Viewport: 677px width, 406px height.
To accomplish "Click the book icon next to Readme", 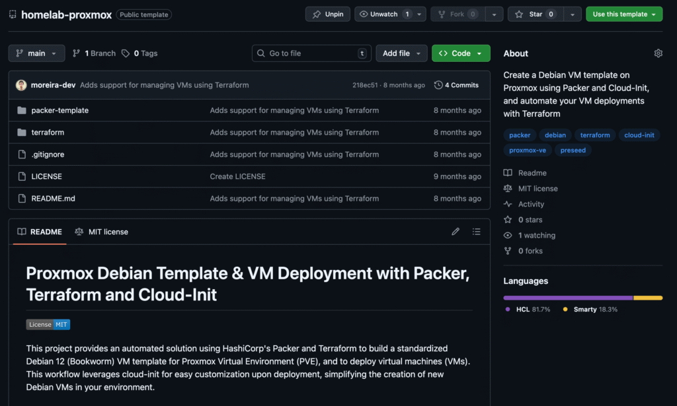I will 508,173.
